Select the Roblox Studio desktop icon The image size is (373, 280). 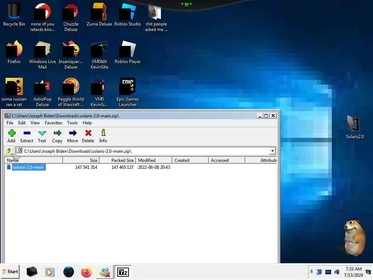click(127, 15)
